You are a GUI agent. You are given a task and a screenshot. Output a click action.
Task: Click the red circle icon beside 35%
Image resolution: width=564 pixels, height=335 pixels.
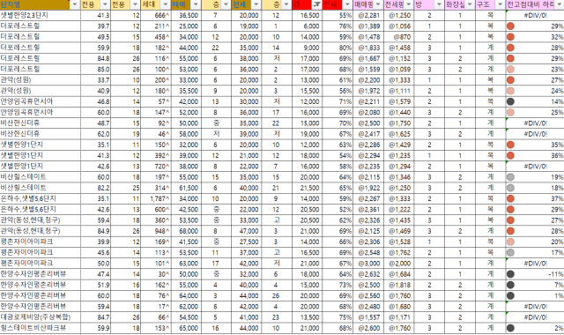click(510, 145)
